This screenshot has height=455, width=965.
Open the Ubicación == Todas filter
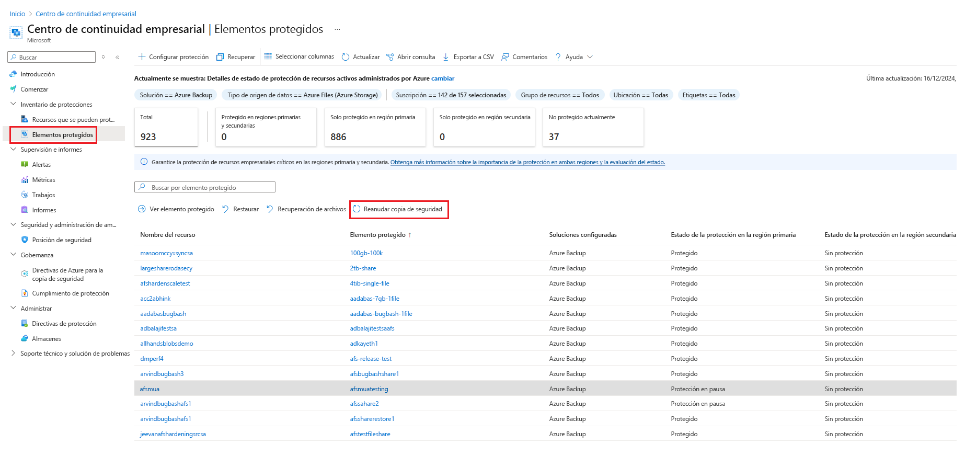coord(641,95)
